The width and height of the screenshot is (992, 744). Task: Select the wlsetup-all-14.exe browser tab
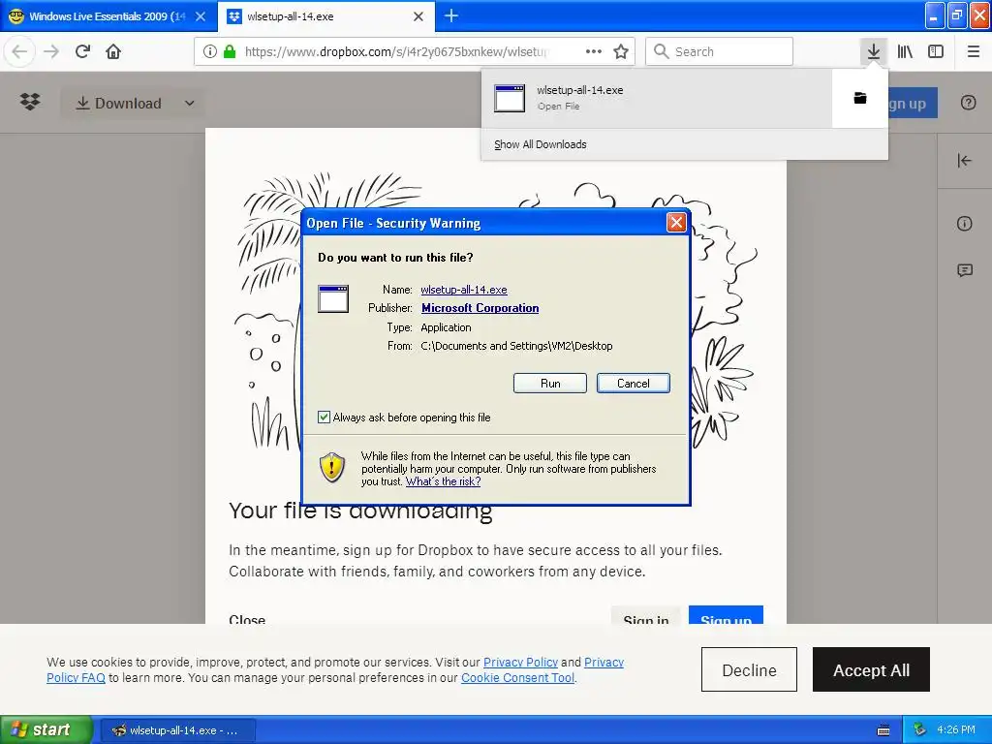click(x=326, y=16)
